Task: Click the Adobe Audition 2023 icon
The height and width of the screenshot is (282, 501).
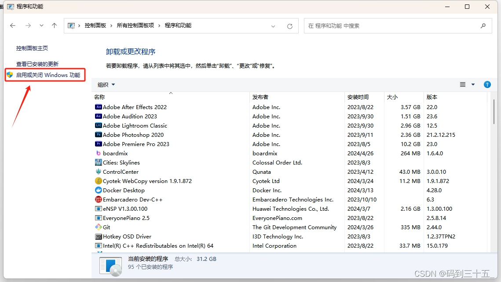Action: tap(99, 117)
